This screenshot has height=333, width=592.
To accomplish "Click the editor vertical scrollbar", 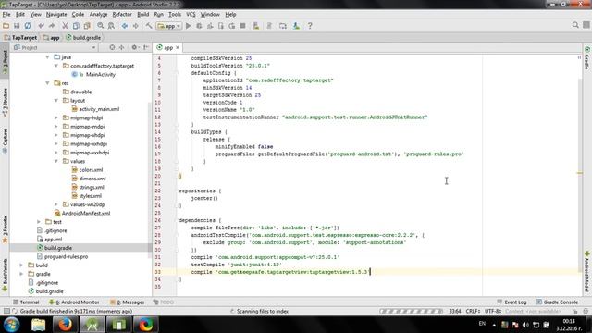I will [580, 175].
